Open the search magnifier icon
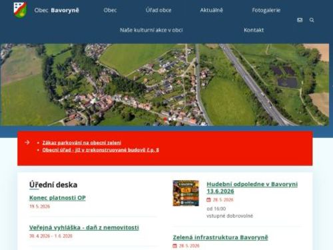333x250 pixels. tap(312, 20)
